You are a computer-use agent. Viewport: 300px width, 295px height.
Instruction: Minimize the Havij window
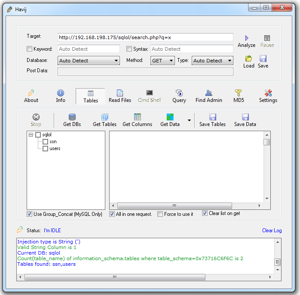pos(254,8)
